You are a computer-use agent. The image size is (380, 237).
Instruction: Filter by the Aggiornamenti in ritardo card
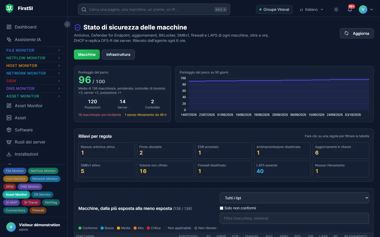[341, 151]
